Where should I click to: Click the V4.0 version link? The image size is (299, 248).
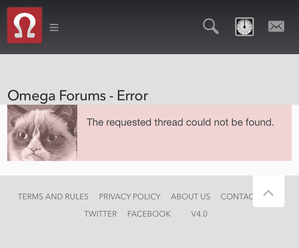coord(199,214)
